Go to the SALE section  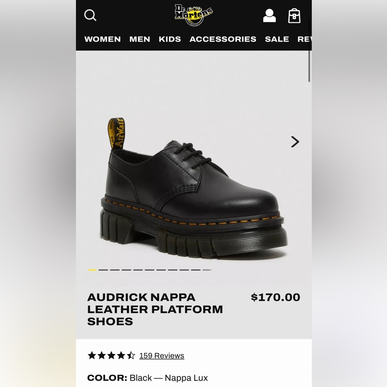(277, 39)
